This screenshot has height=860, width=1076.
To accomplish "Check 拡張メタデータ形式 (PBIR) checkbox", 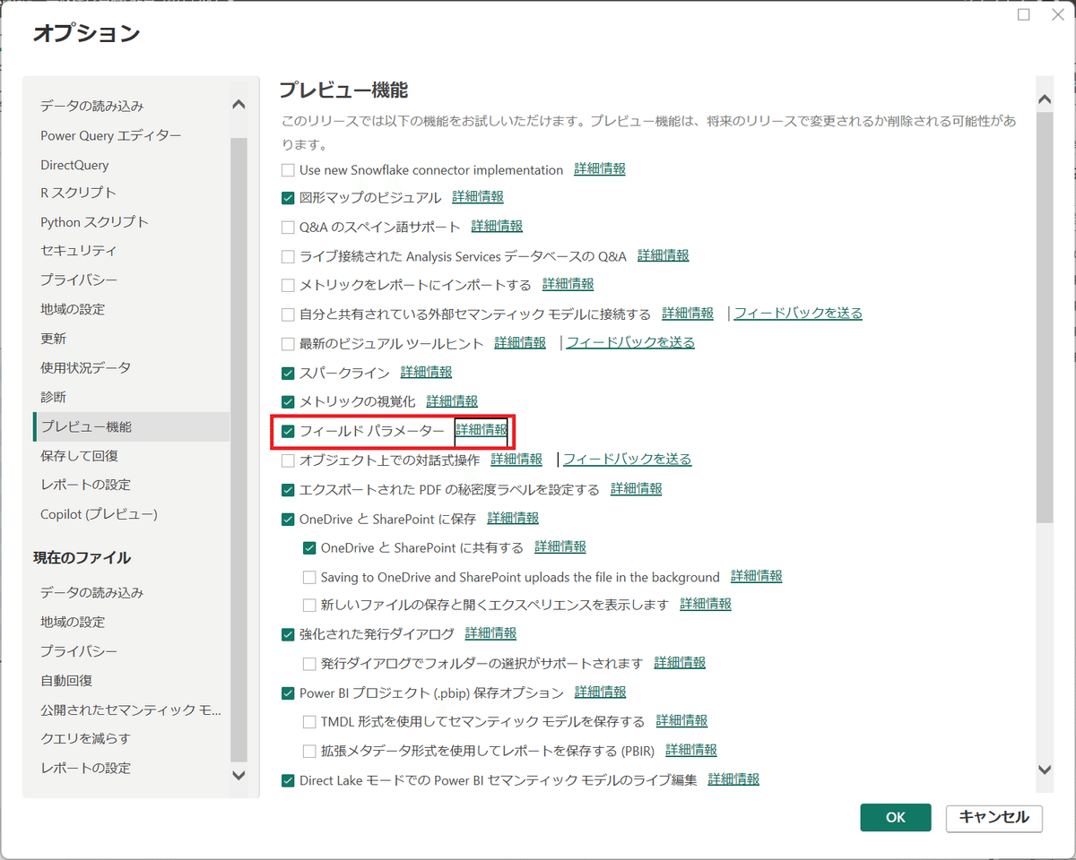I will (309, 751).
